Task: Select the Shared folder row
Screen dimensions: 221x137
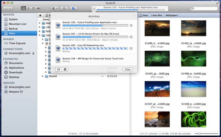Action: click(x=83, y=76)
